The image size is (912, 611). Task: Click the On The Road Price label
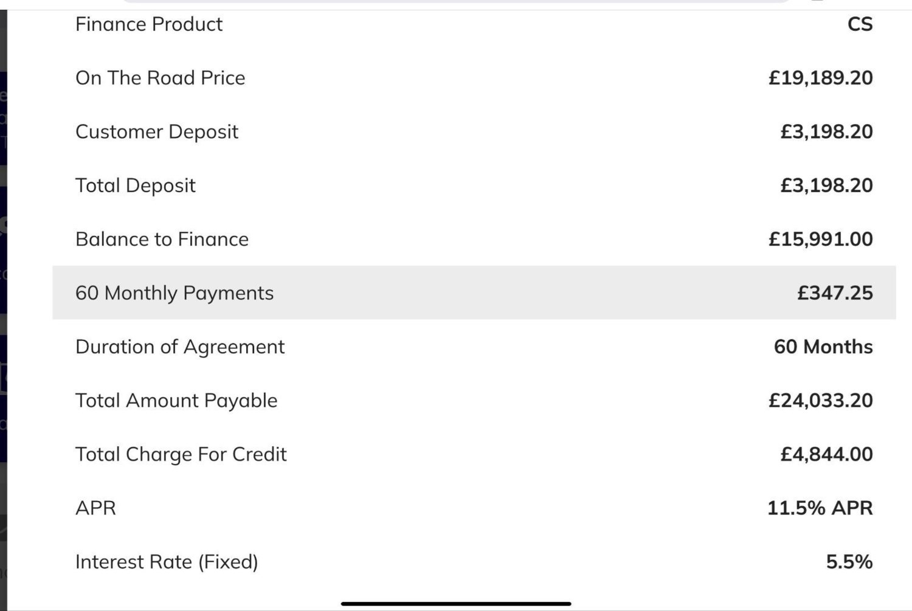point(160,78)
